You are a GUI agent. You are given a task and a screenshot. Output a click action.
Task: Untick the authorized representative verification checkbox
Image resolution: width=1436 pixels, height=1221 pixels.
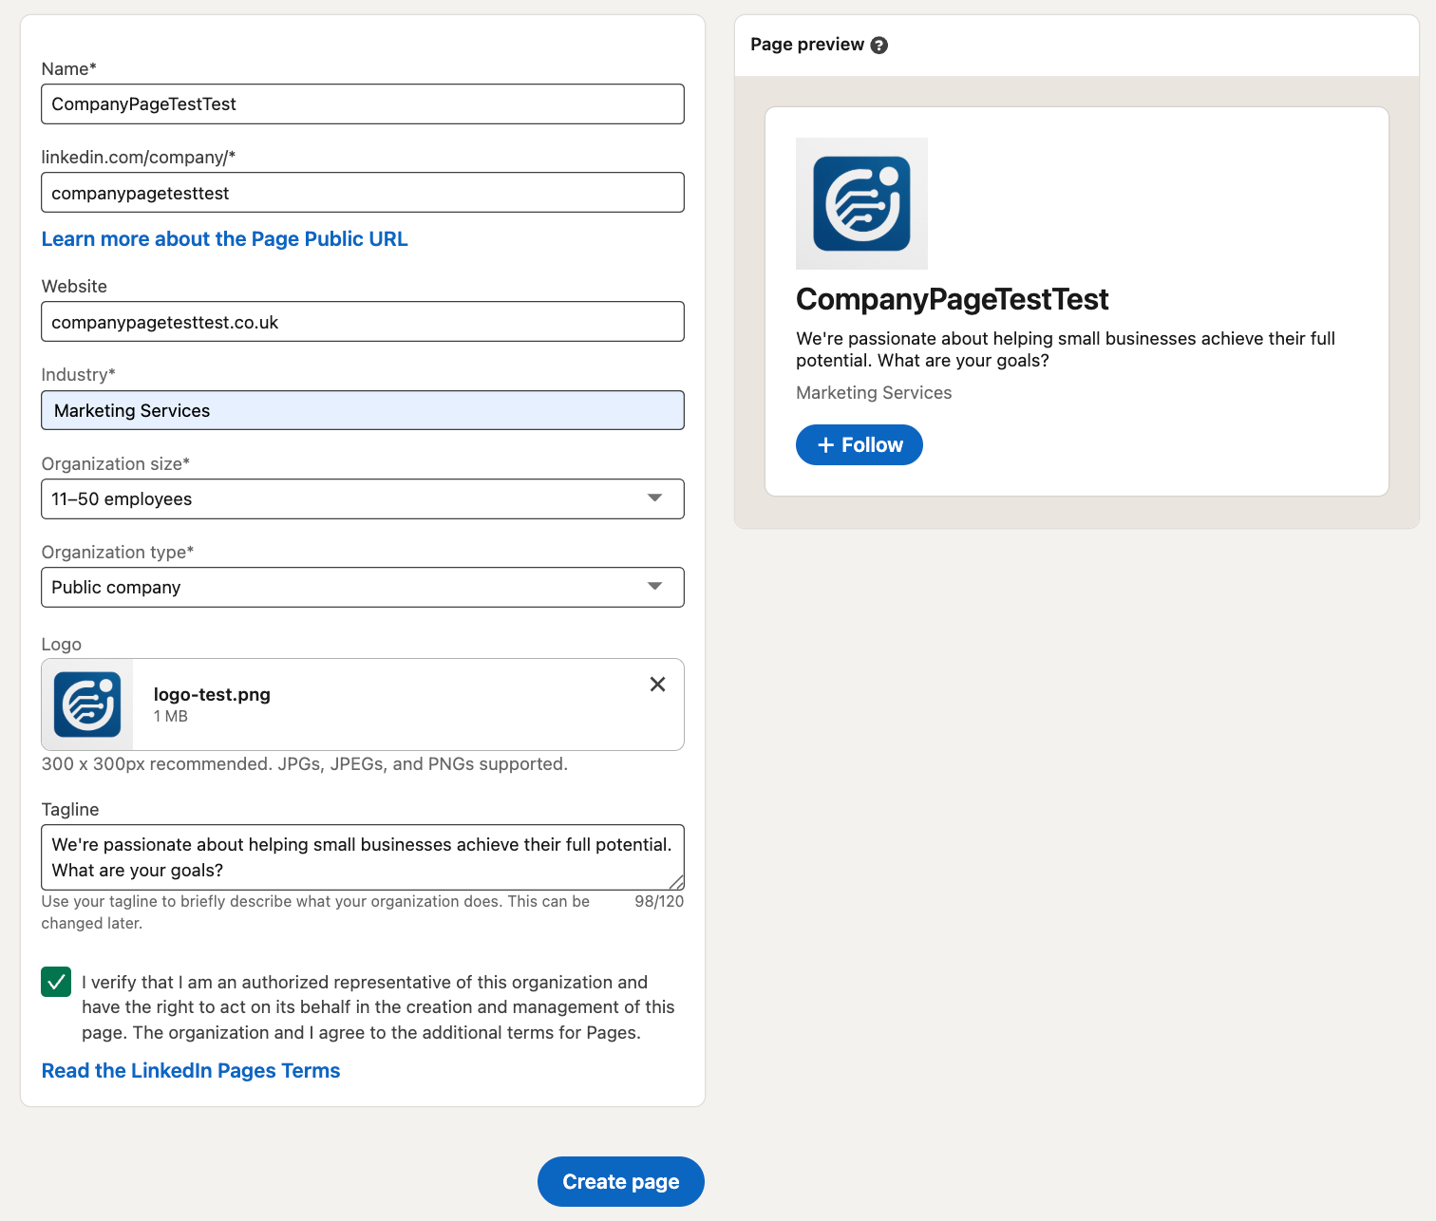(x=56, y=982)
